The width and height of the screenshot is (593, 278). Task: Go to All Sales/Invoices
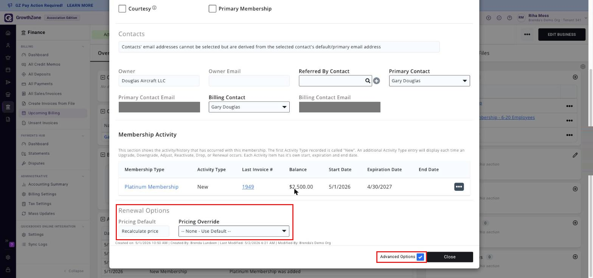click(x=45, y=94)
